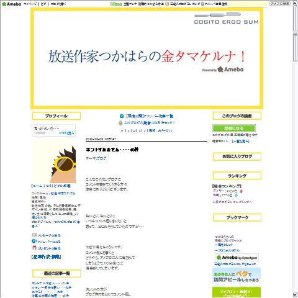298x298 pixels.
Task: Click the このブログの読者 sidebar heading
Action: [237, 116]
